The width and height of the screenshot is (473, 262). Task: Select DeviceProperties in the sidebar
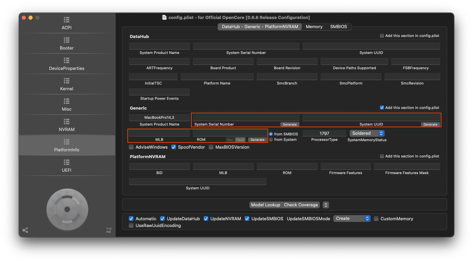point(67,64)
